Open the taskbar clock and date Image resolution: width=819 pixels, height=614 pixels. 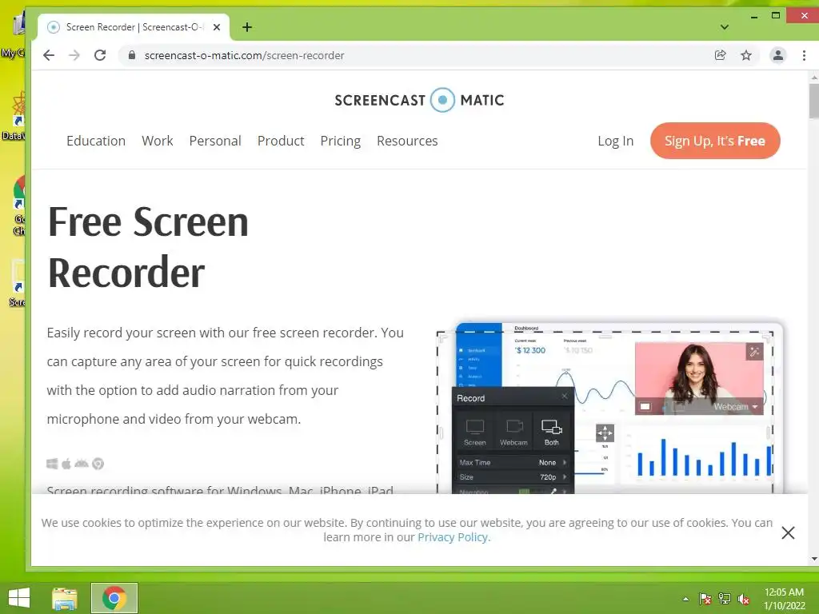point(784,599)
